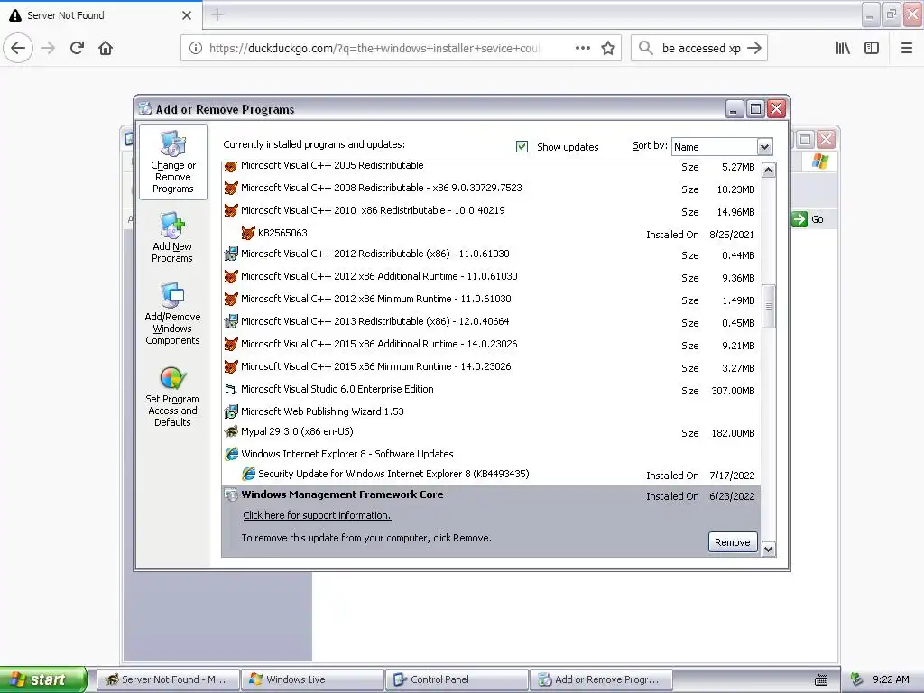Viewport: 924px width, 693px height.
Task: Click the Microsoft Web Publishing Wizard icon
Action: pyautogui.click(x=231, y=411)
